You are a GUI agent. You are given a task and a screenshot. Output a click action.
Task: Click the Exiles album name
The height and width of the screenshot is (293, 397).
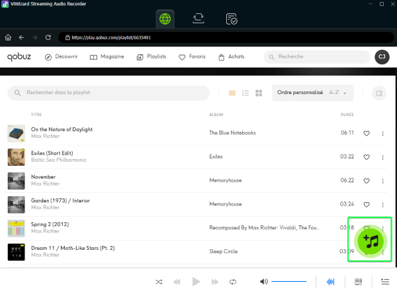pos(216,156)
